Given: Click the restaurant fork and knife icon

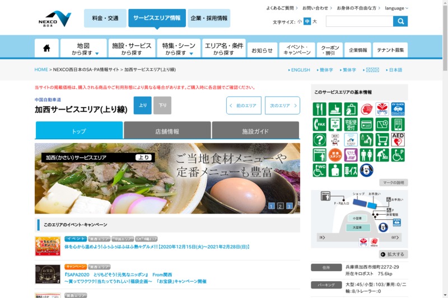Looking at the screenshot, I should point(319,109).
